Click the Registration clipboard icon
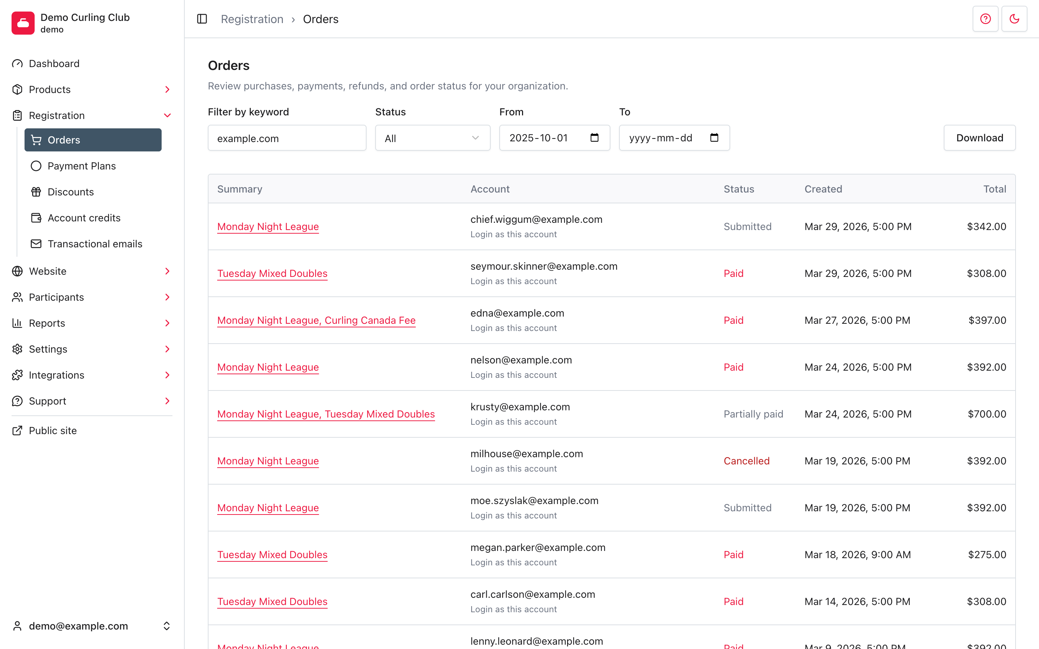This screenshot has width=1039, height=649. [x=17, y=115]
